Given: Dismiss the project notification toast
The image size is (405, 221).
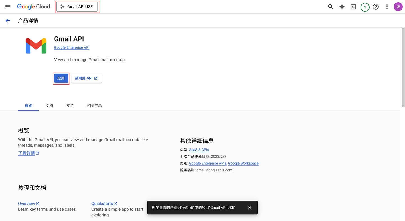Looking at the screenshot, I should [x=250, y=208].
